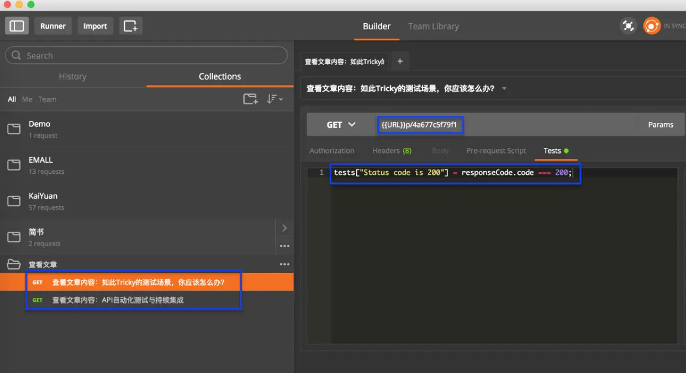Click the macOS green fullscreen button
This screenshot has height=373, width=686.
30,4
